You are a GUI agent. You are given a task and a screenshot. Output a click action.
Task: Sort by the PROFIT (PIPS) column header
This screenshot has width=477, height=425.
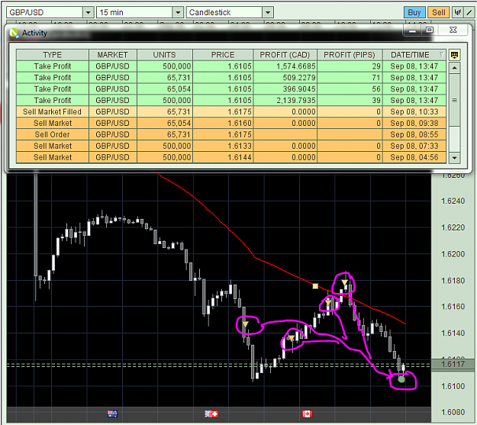coord(350,55)
